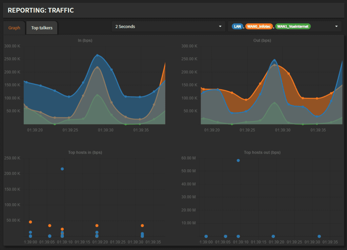This screenshot has height=250, width=347.
Task: Click the green peak in In chart
Action: click(x=98, y=95)
